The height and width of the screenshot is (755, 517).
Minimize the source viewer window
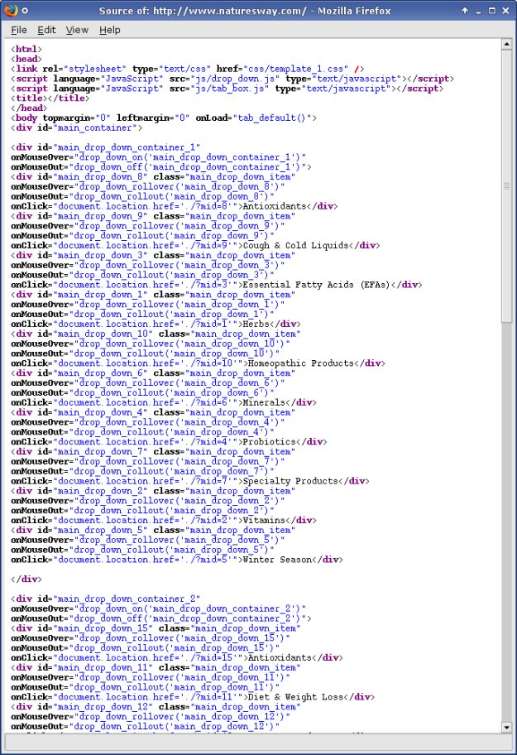[478, 10]
